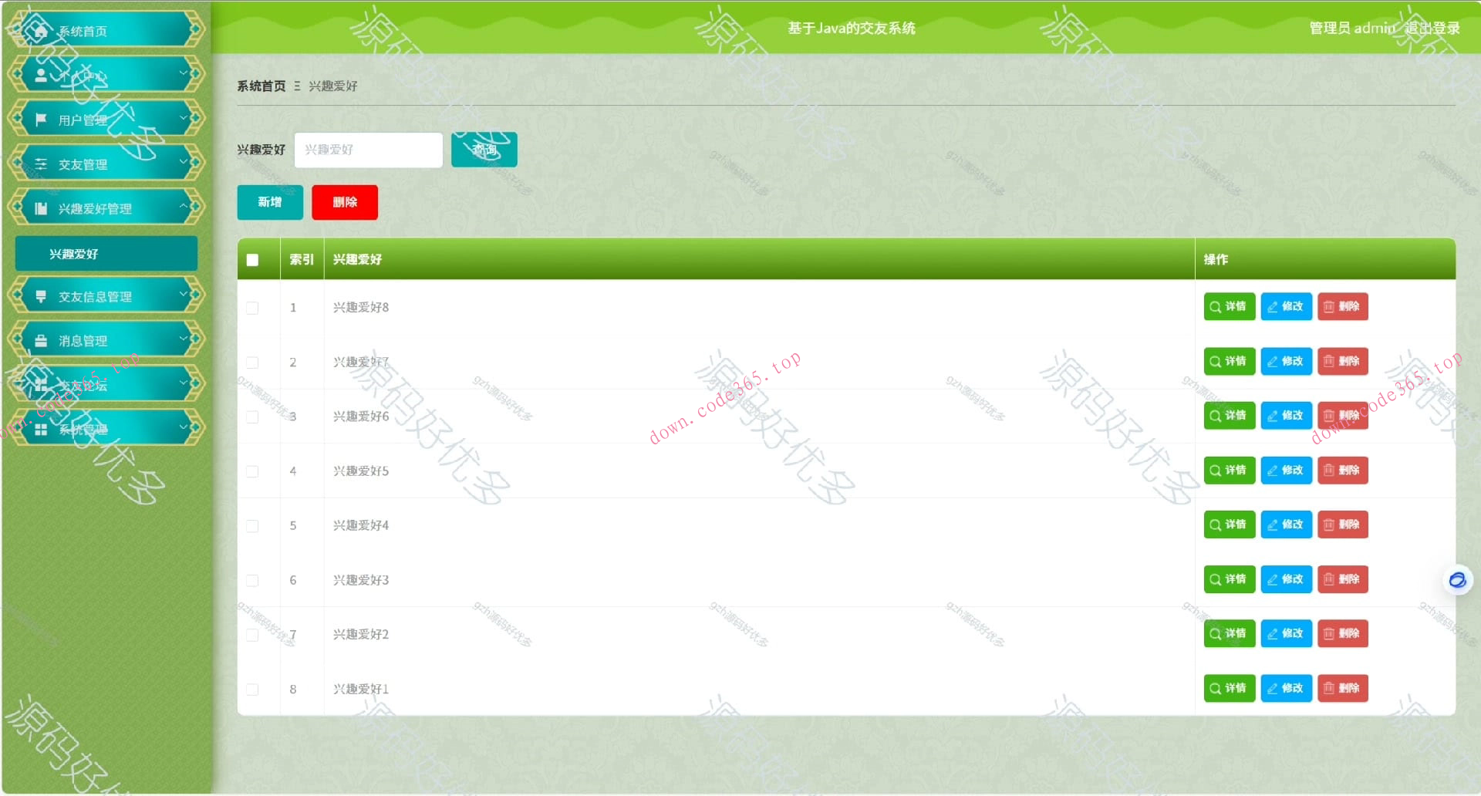1481x796 pixels.
Task: Check the checkbox for row 兴趣爱好5
Action: pyautogui.click(x=252, y=471)
